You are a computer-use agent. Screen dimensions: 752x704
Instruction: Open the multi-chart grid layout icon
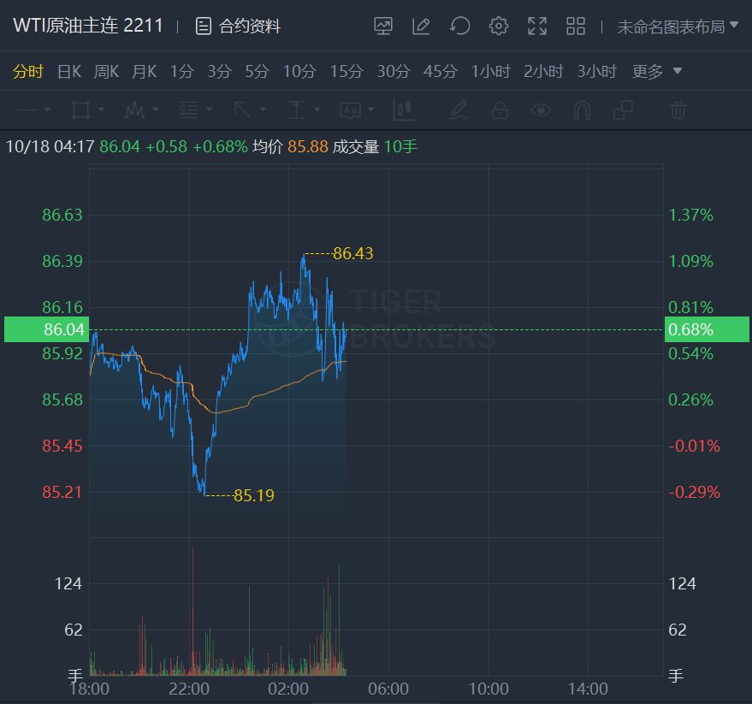coord(576,26)
